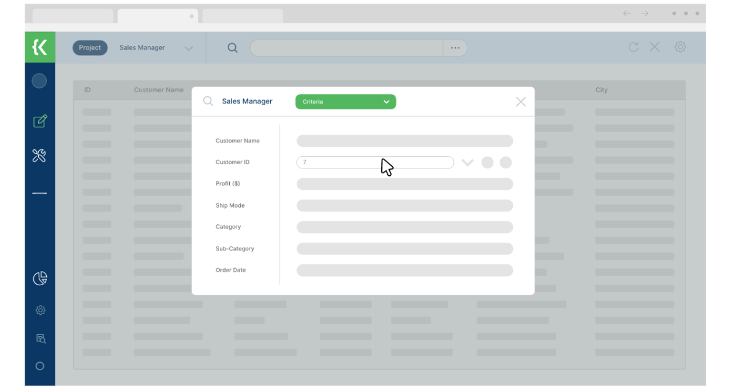Screen dimensions: 739x386
Task: Expand the Sales Manager chevron dropdown
Action: pos(188,49)
